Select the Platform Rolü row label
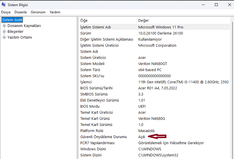 (x=92, y=131)
